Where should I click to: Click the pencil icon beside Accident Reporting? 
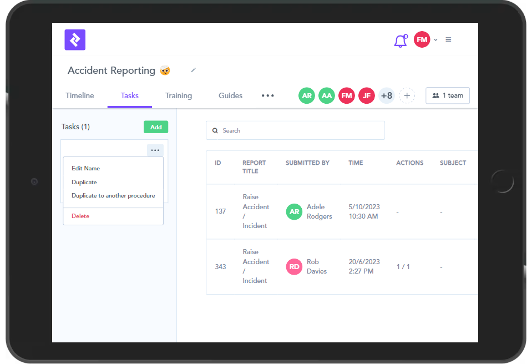click(194, 70)
